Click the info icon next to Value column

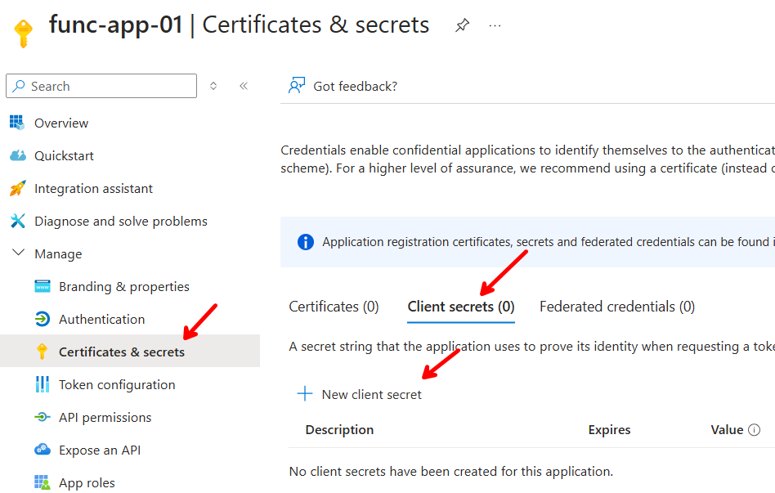pyautogui.click(x=754, y=430)
